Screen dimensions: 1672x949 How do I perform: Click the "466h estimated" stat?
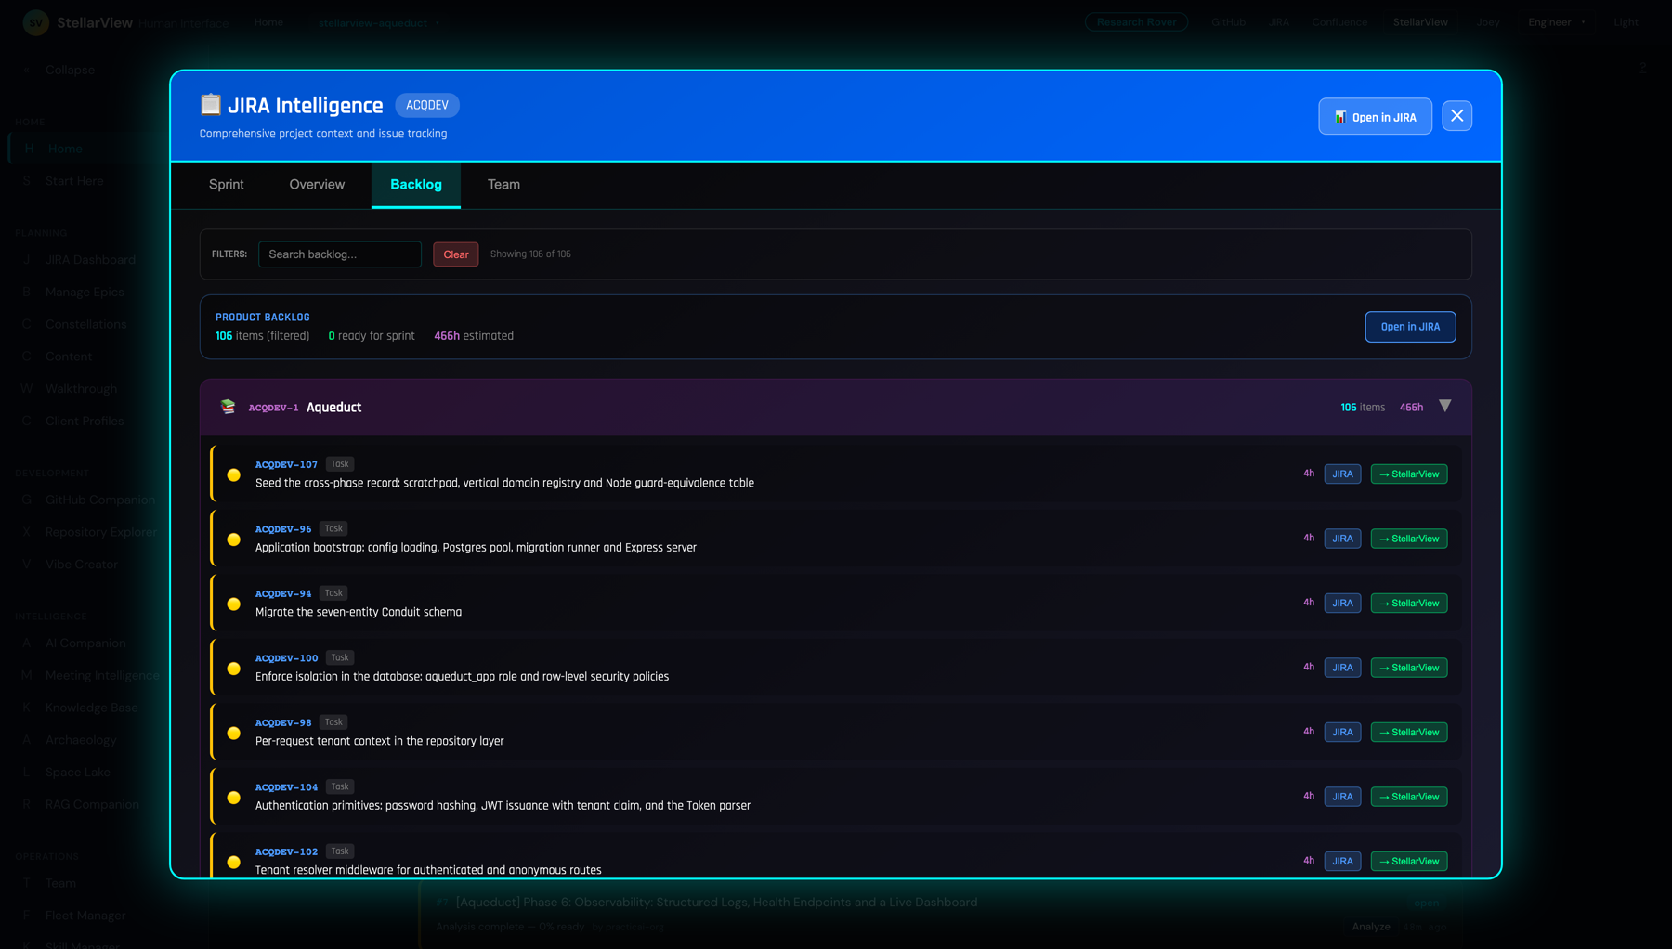474,336
